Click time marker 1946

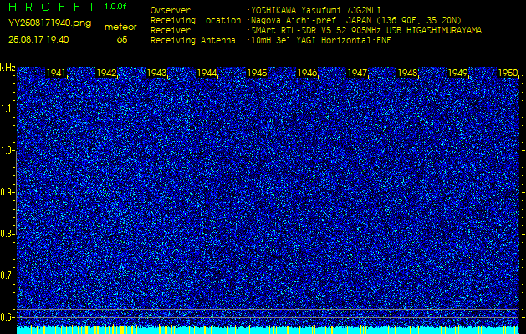307,73
